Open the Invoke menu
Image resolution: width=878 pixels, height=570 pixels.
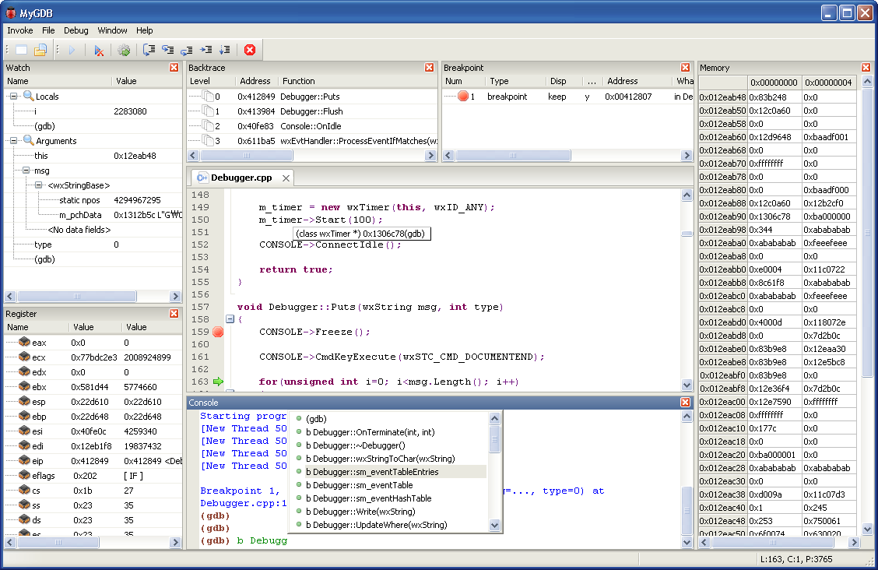20,30
